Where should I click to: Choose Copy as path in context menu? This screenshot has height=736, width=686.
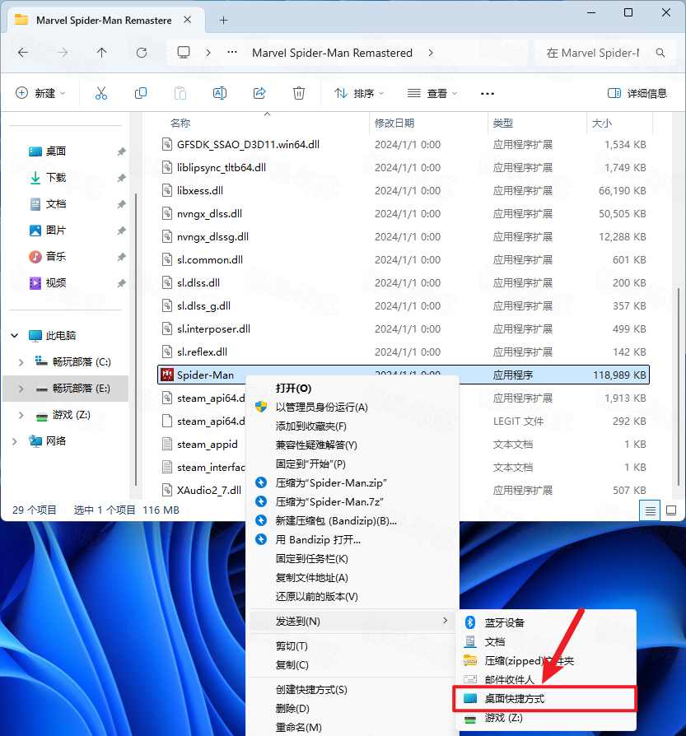(x=352, y=577)
